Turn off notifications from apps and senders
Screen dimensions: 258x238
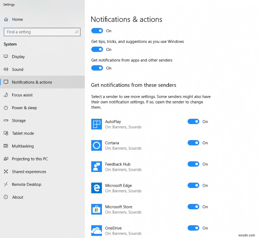[x=97, y=68]
